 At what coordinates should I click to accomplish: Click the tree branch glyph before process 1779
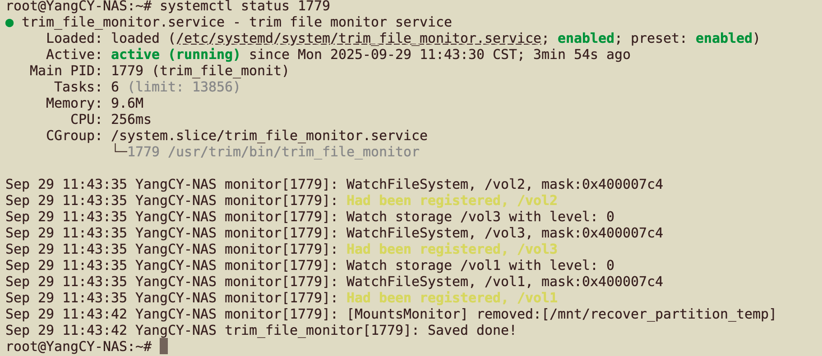pyautogui.click(x=119, y=151)
